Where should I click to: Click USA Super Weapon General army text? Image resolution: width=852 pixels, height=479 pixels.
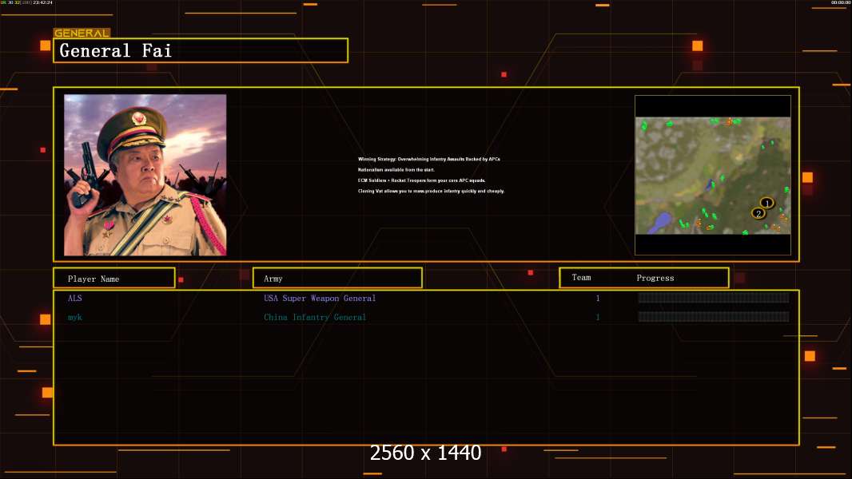click(320, 299)
